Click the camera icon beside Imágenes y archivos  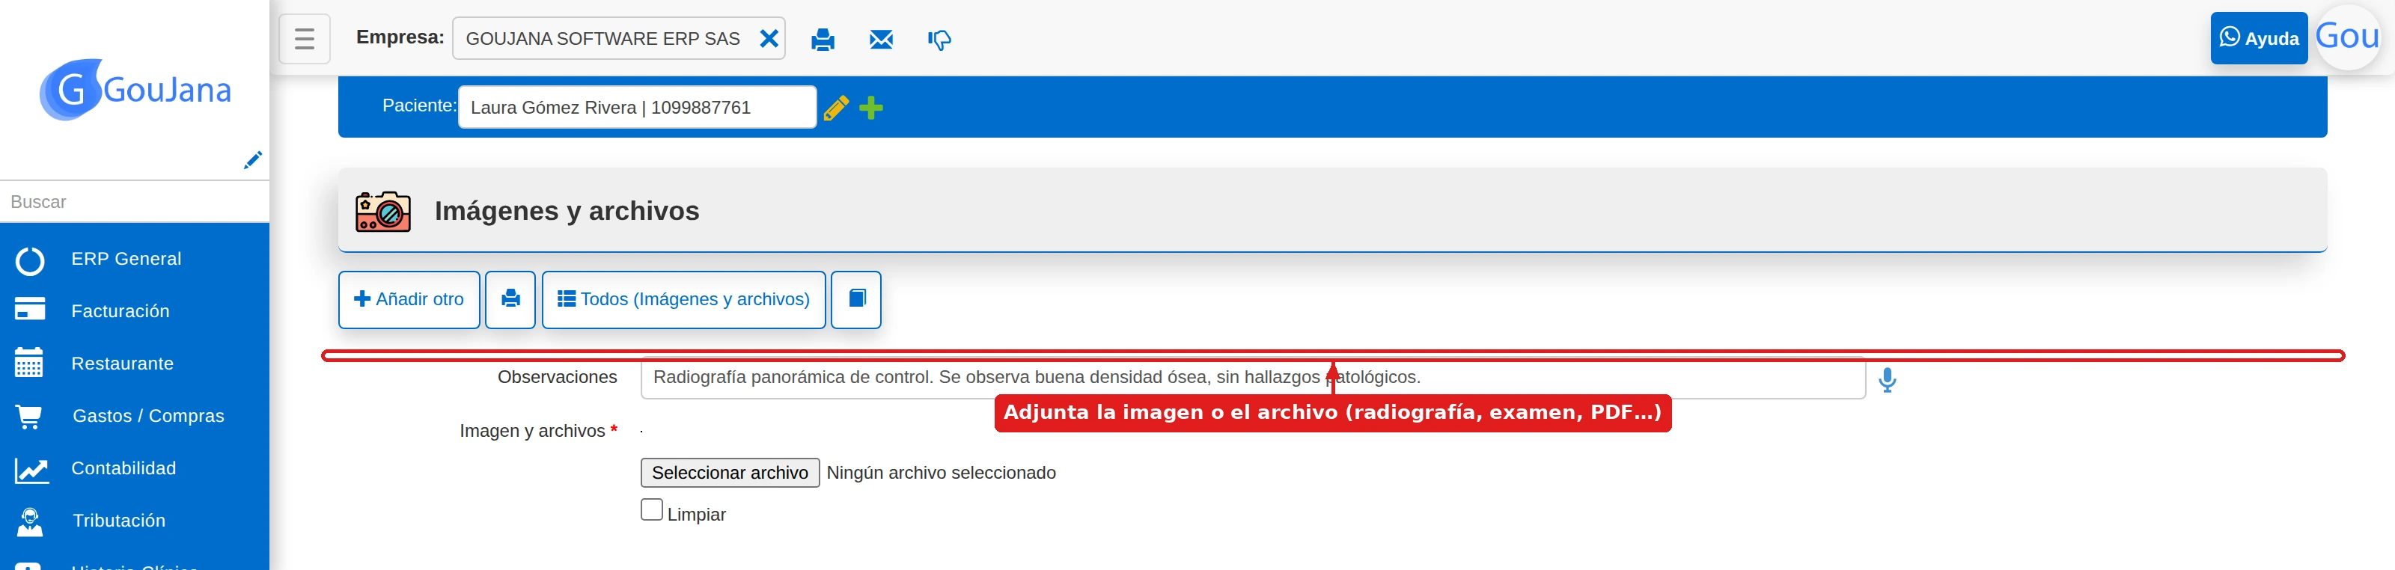pos(383,211)
